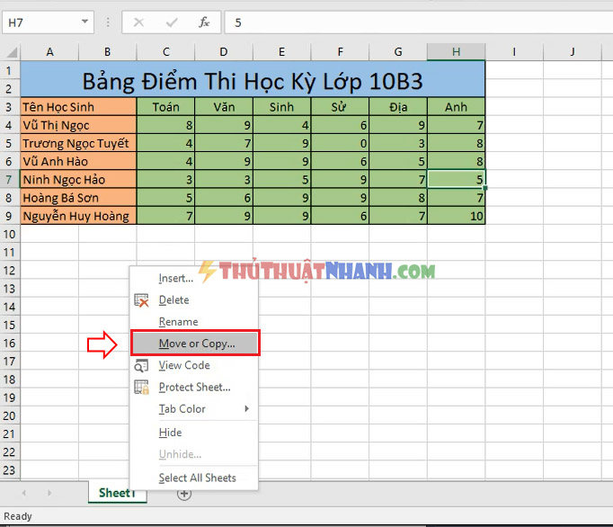
Task: Click the Enter checkmark icon in formula bar
Action: [x=172, y=22]
